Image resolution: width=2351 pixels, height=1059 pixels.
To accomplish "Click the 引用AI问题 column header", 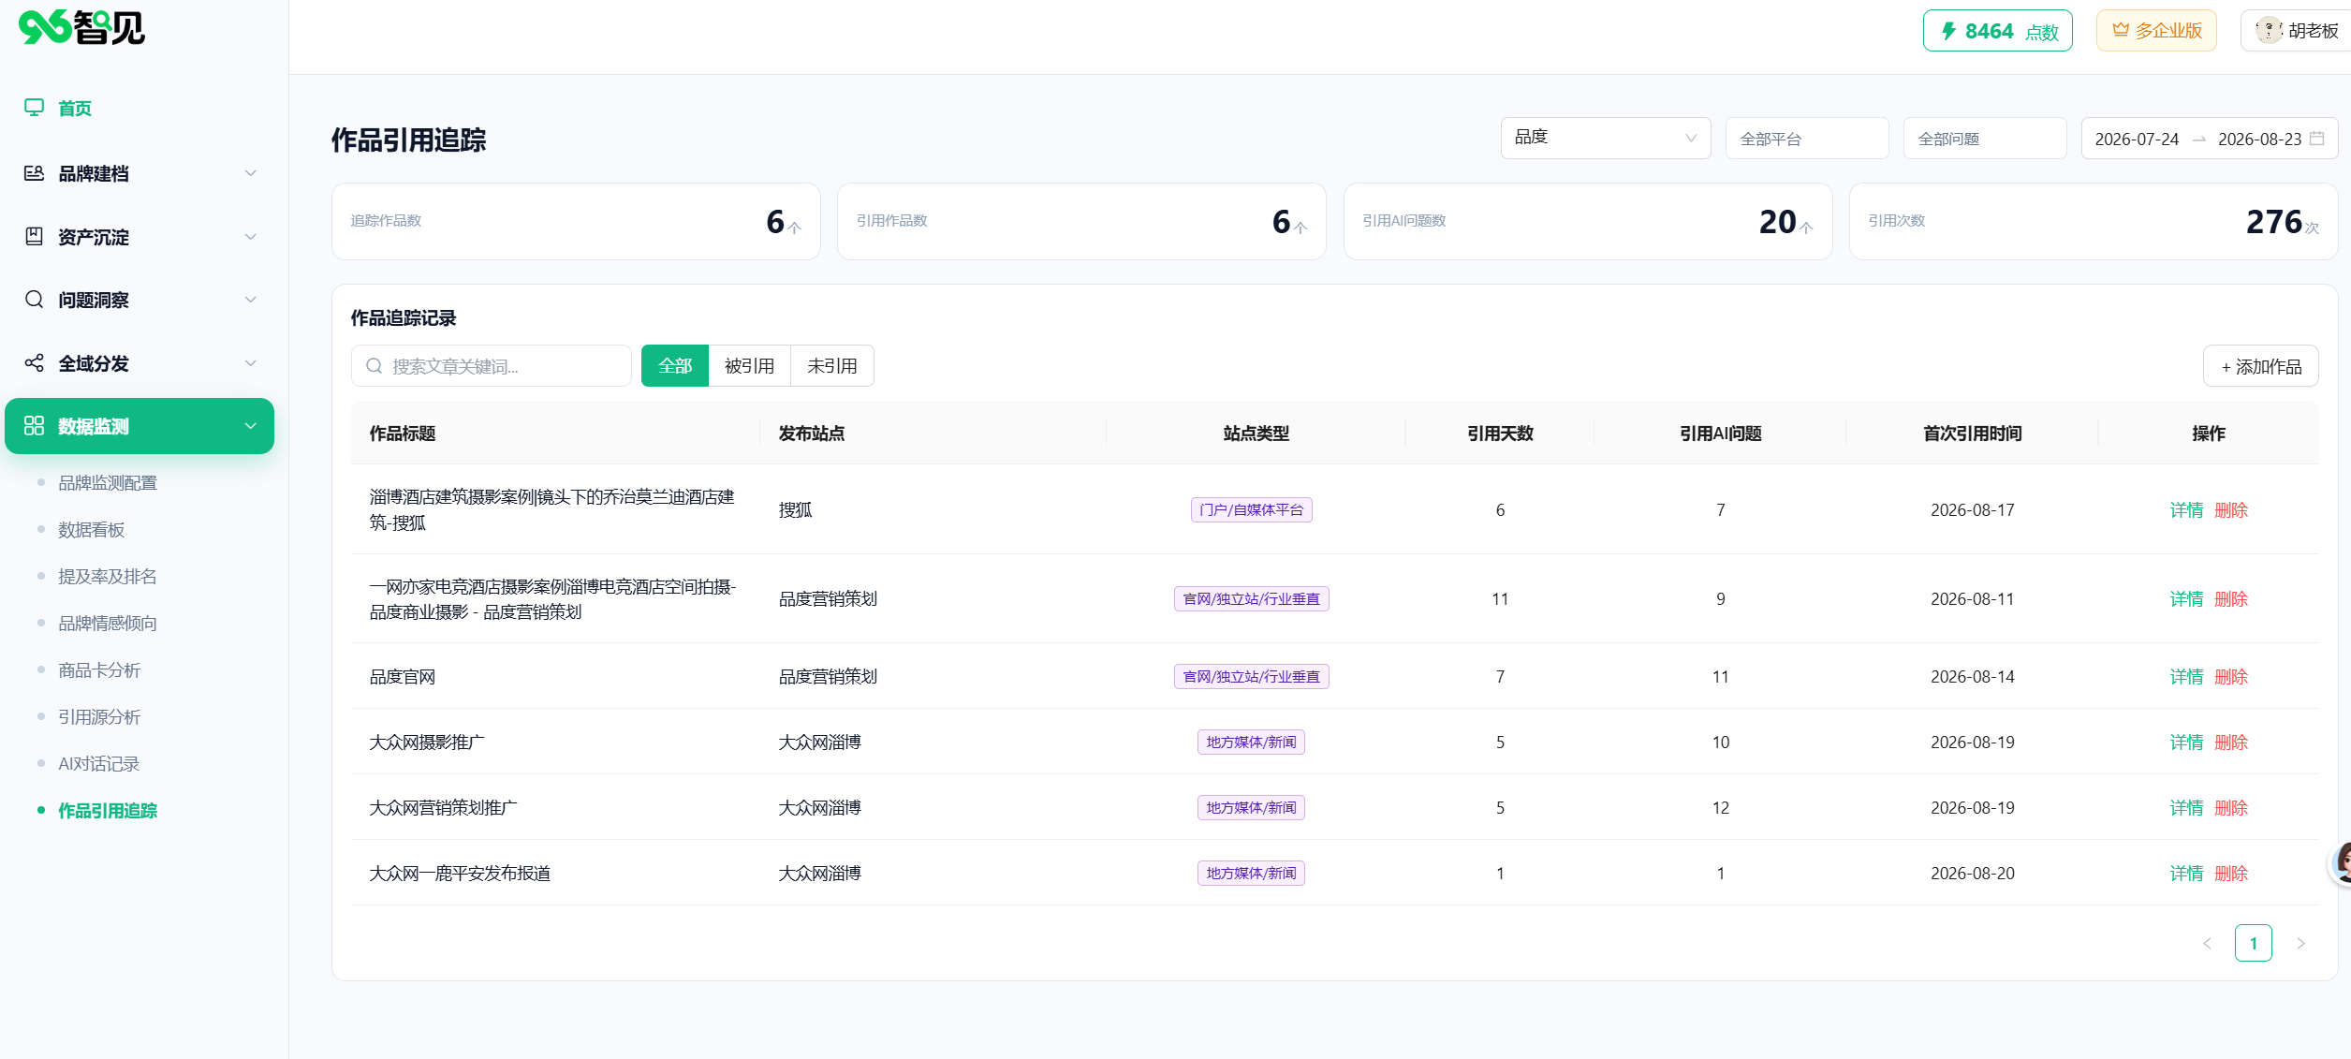I will pyautogui.click(x=1720, y=434).
